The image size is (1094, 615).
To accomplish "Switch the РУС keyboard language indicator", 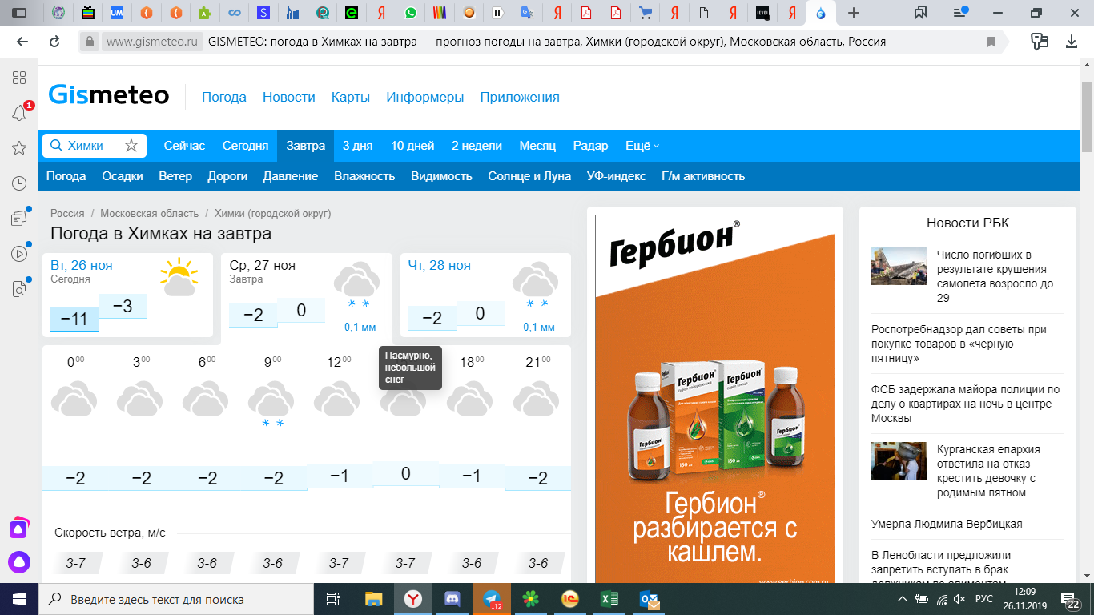I will point(984,599).
